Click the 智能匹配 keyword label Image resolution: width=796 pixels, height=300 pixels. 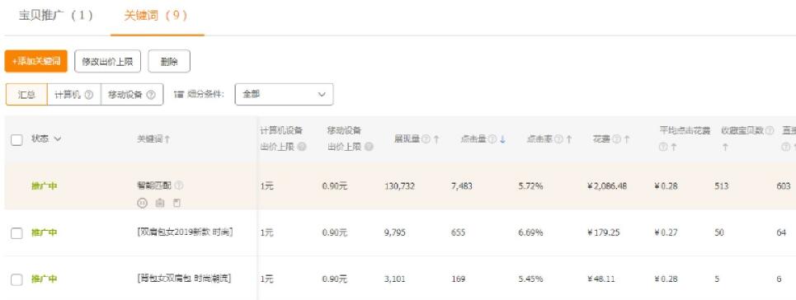click(154, 185)
